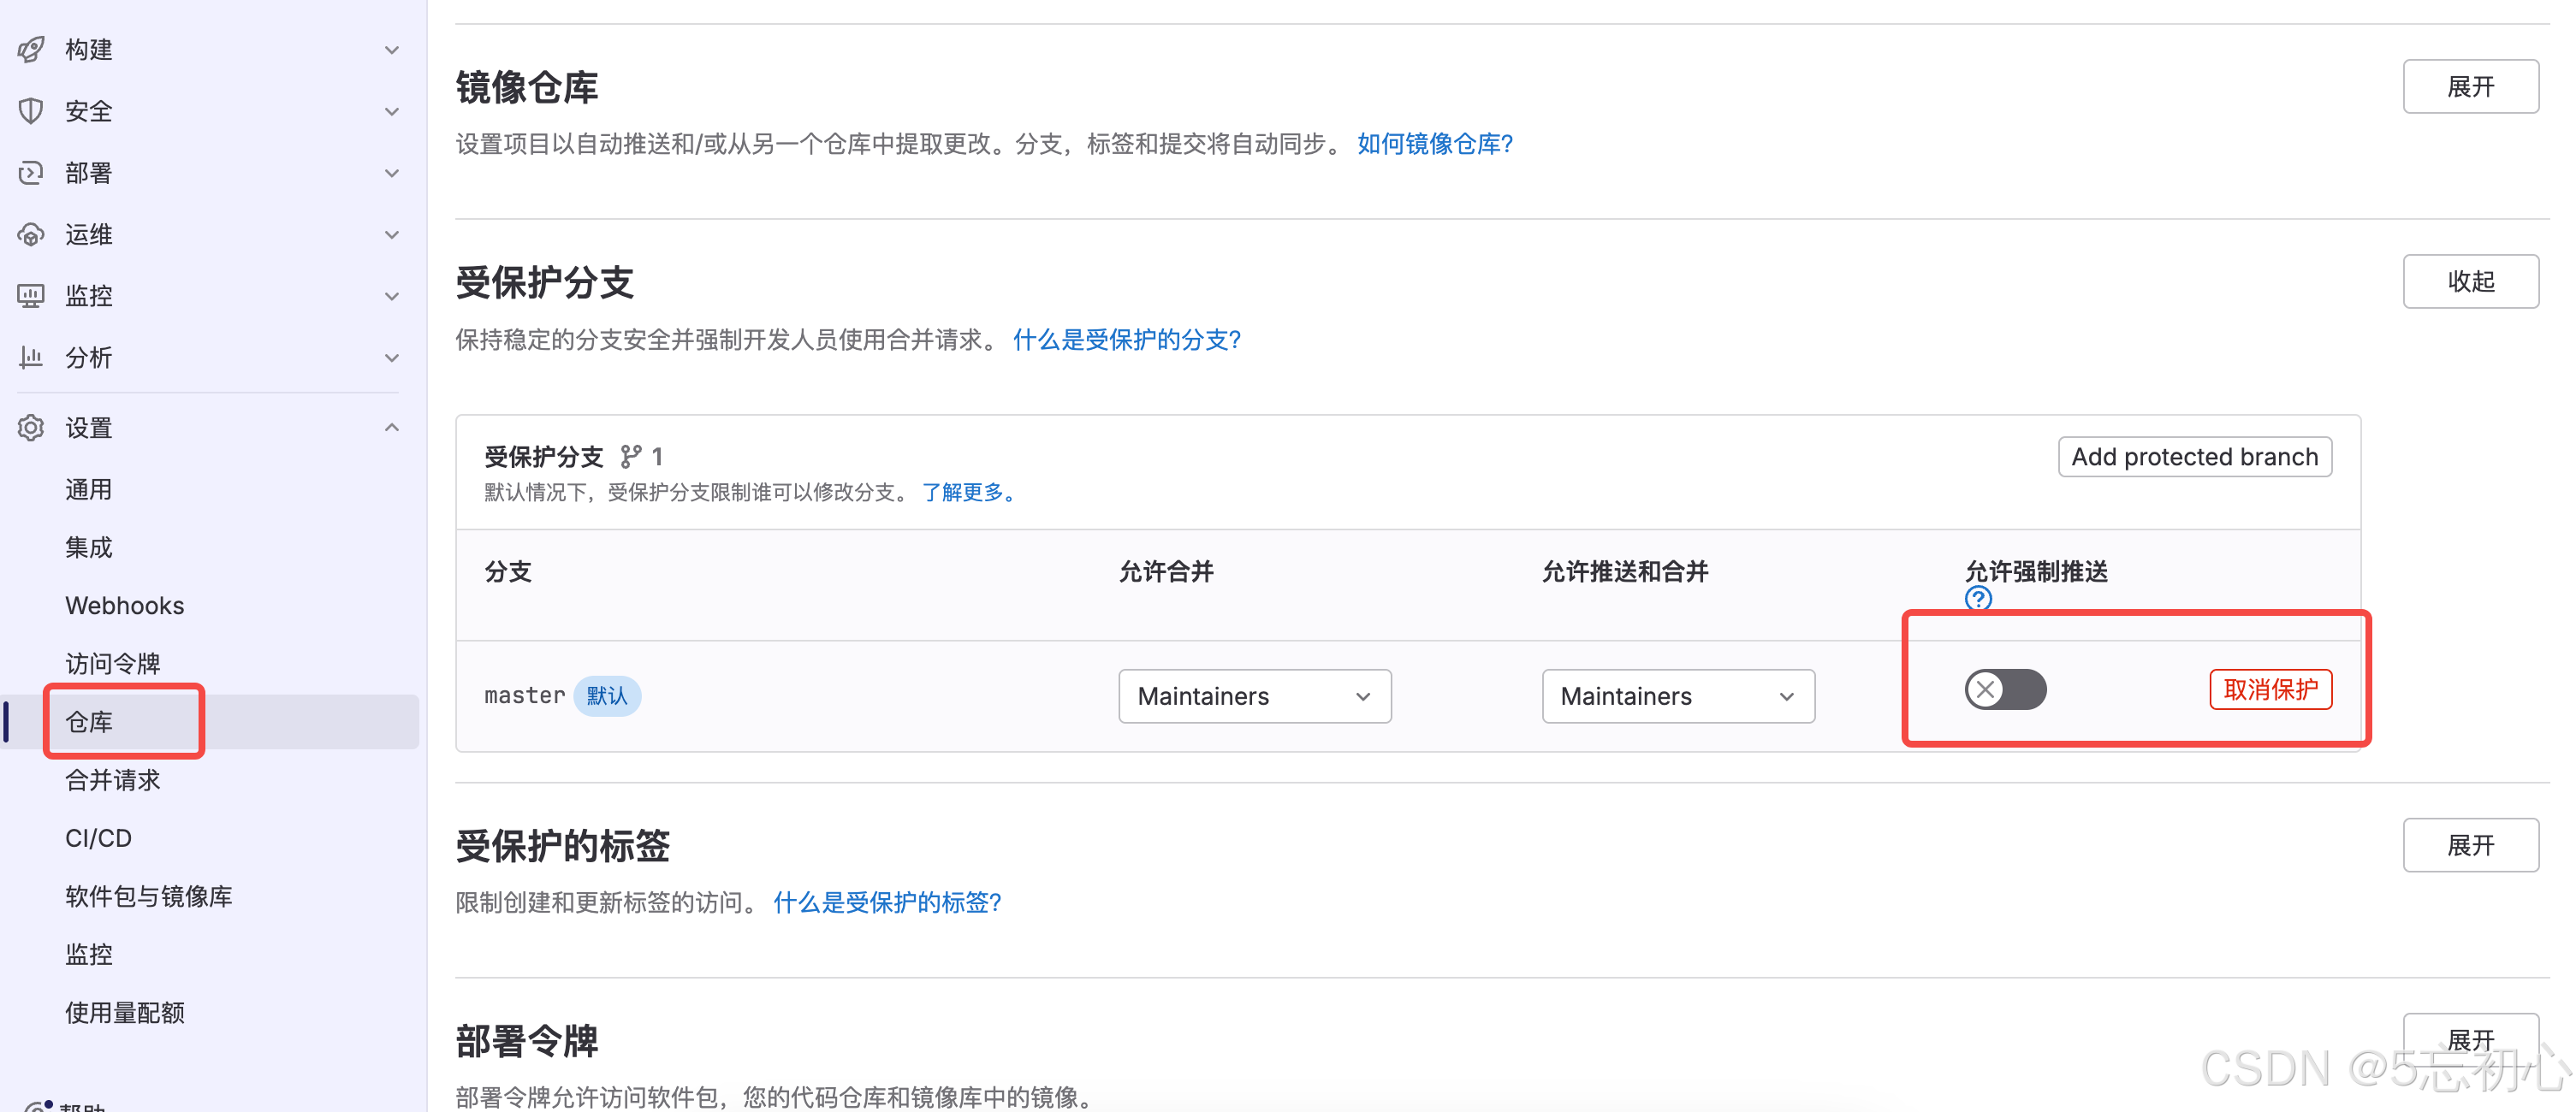Click the shield icon beside 安全
The image size is (2576, 1112).
tap(31, 111)
